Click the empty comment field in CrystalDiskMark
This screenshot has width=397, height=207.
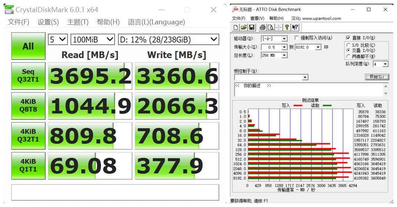pyautogui.click(x=115, y=192)
